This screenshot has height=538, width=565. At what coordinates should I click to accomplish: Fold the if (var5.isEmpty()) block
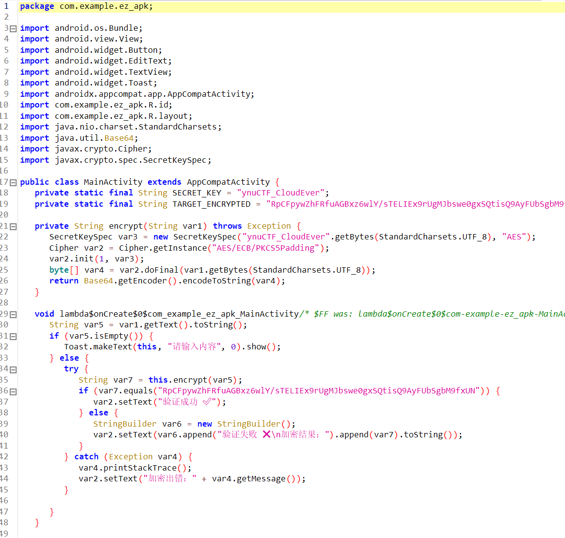pyautogui.click(x=13, y=337)
